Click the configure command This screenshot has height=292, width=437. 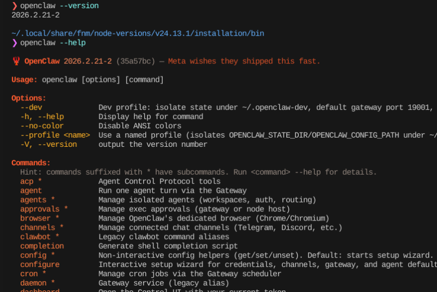[x=40, y=265]
